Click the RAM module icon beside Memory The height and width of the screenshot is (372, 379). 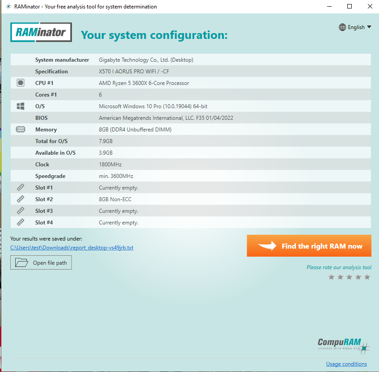pyautogui.click(x=21, y=129)
